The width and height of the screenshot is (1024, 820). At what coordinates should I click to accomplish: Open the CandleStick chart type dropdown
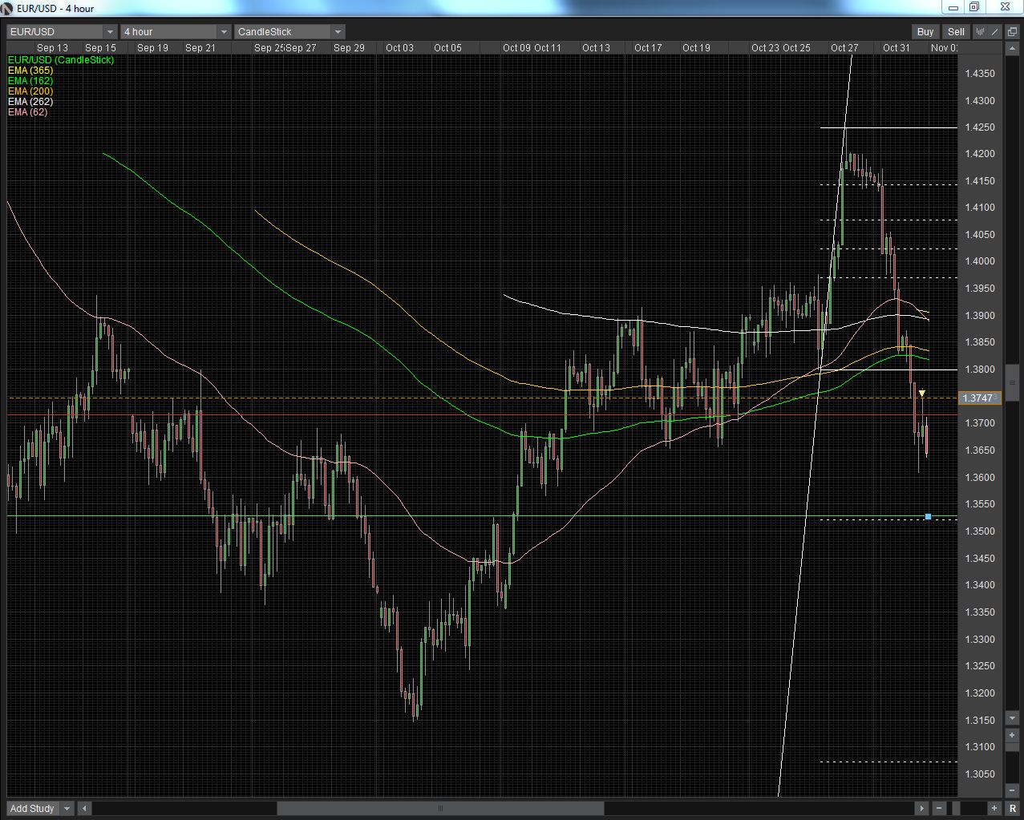tap(290, 31)
